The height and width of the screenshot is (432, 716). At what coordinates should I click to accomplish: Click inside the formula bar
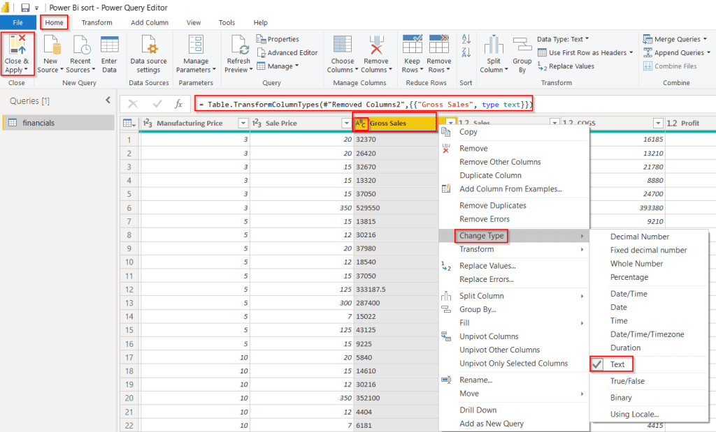[x=364, y=105]
